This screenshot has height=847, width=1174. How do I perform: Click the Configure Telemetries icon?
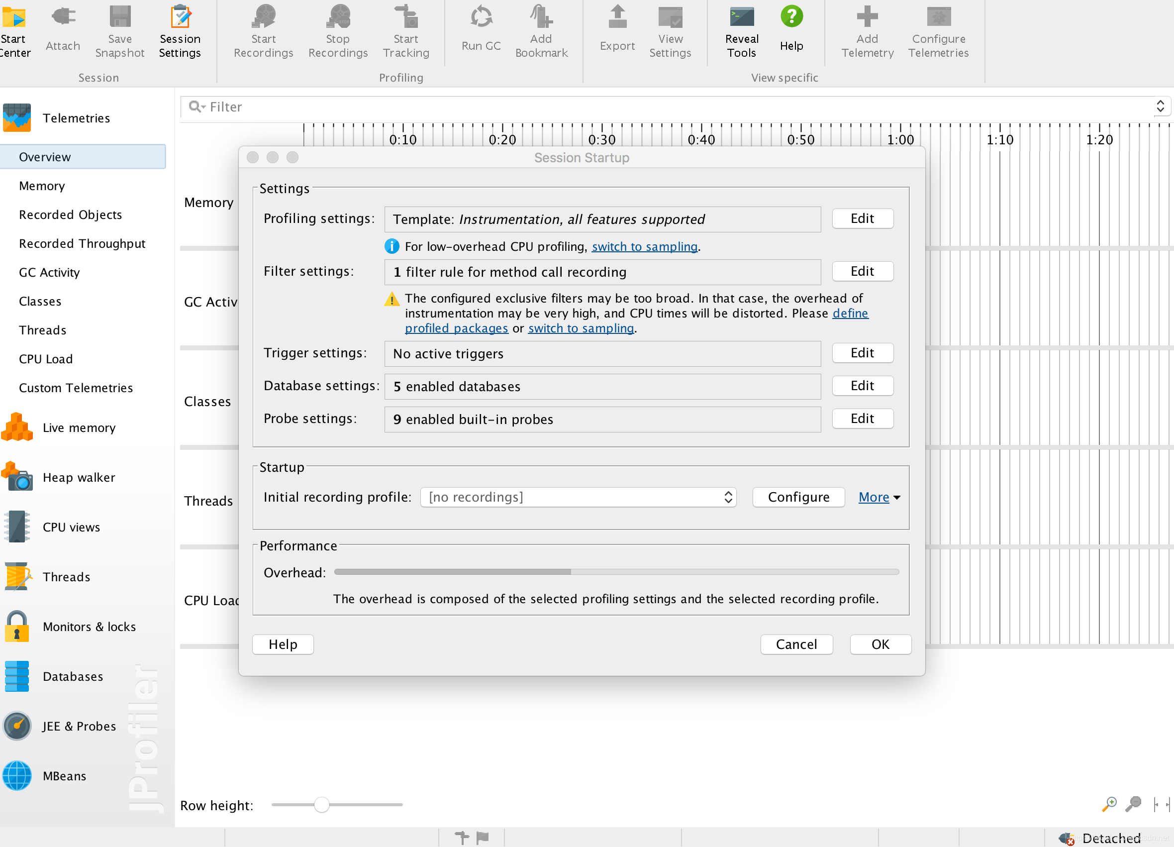[x=939, y=16]
